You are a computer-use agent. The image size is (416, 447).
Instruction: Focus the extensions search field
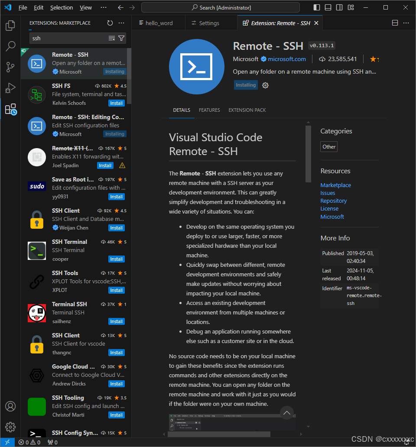click(x=68, y=38)
